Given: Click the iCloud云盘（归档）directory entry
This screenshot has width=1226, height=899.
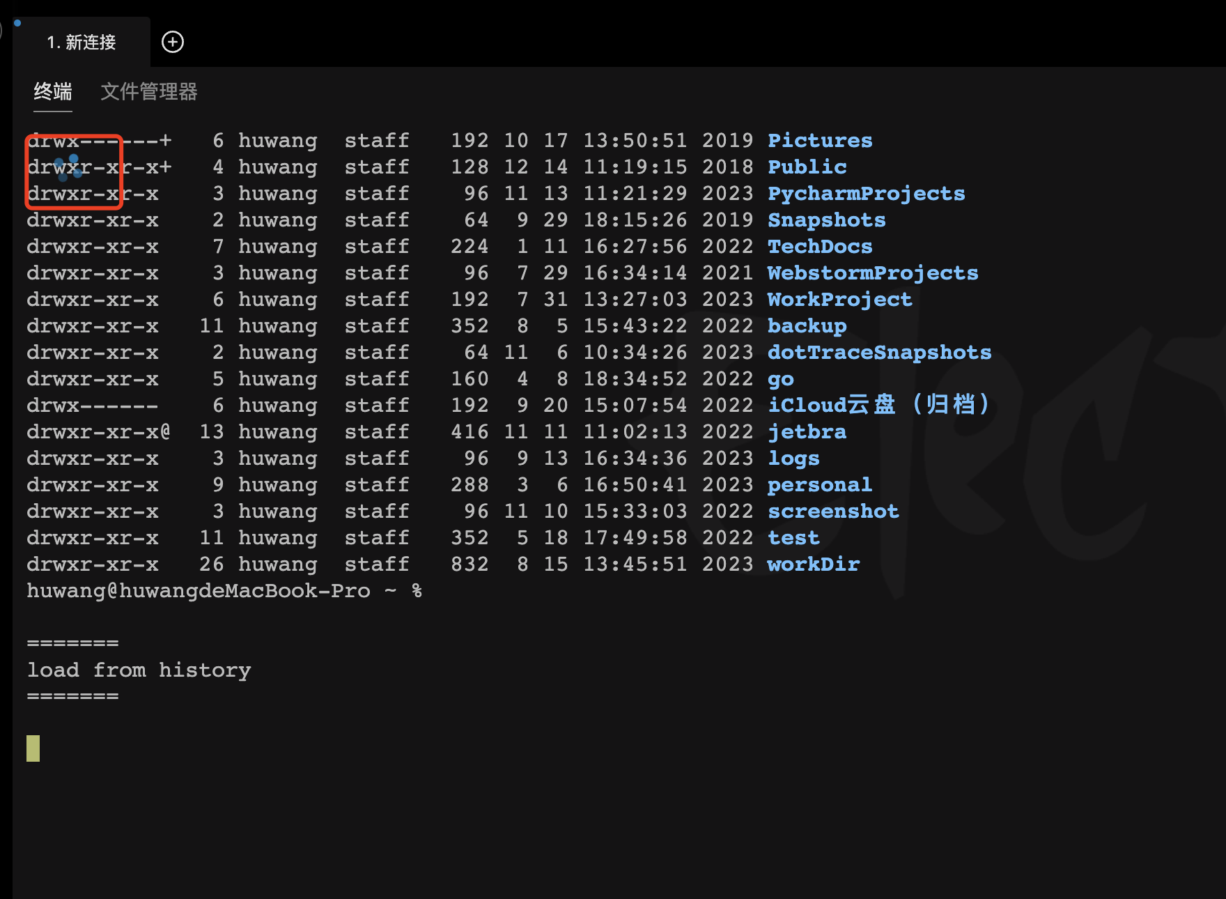Looking at the screenshot, I should coord(878,405).
